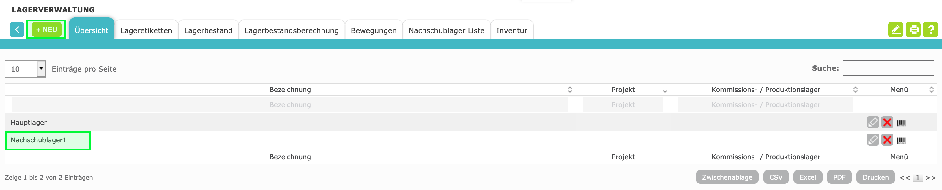
Task: Open help with the question mark icon
Action: click(931, 30)
